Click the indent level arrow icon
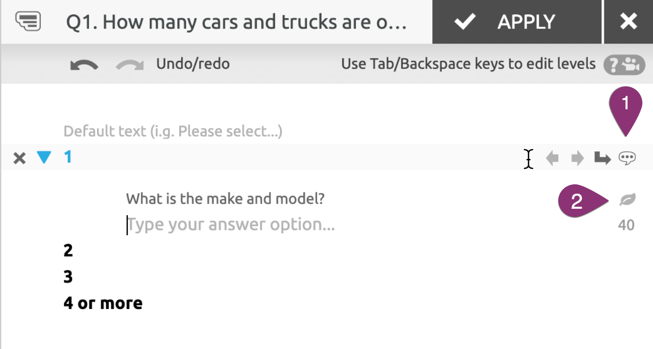 point(602,158)
